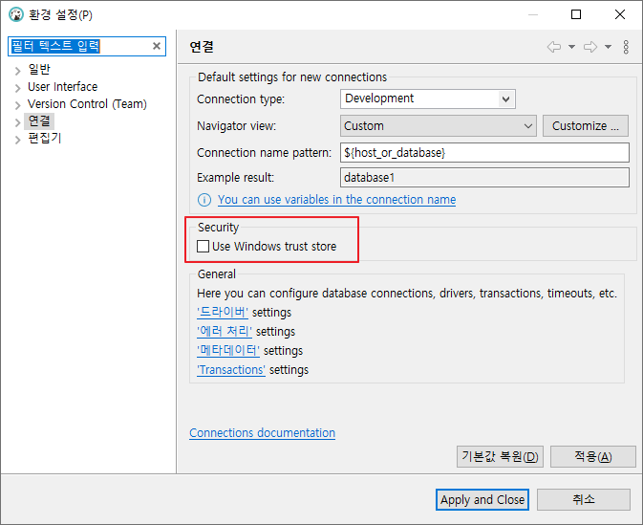Click the back navigation arrow icon

click(554, 47)
